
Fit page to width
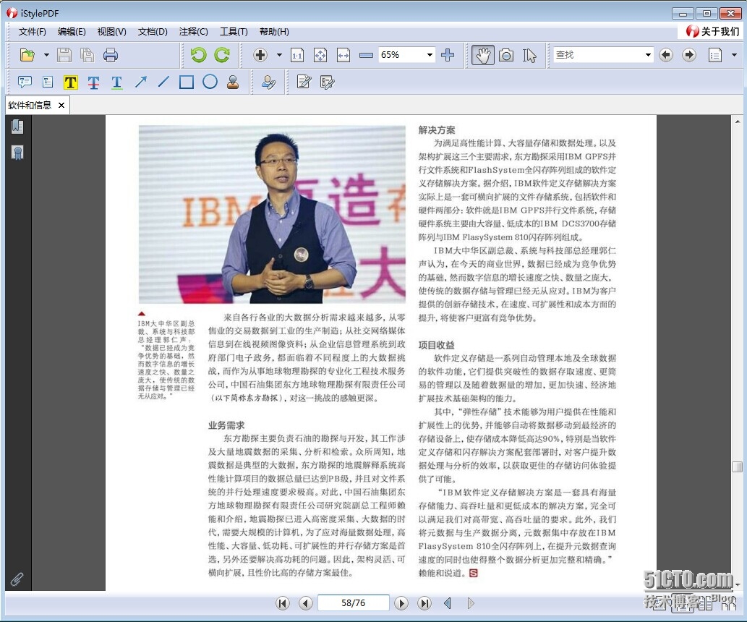pos(343,55)
